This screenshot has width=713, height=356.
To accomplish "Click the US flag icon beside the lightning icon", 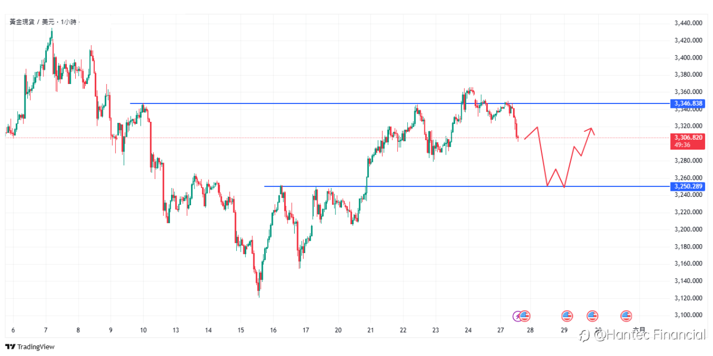I will point(525,315).
